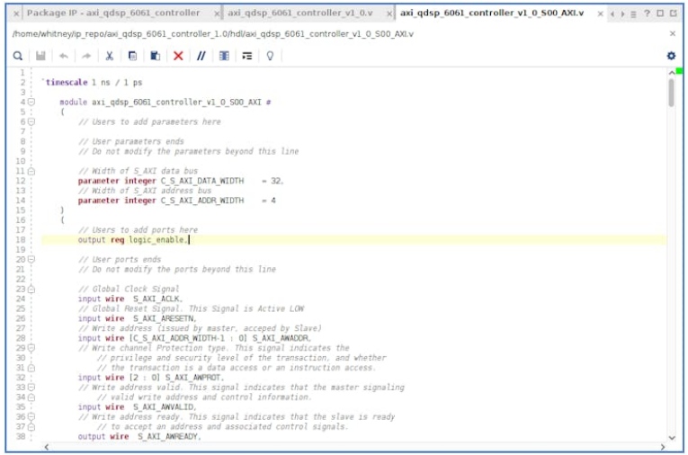Click the Redo arrow icon
This screenshot has height=455, width=688.
86,56
